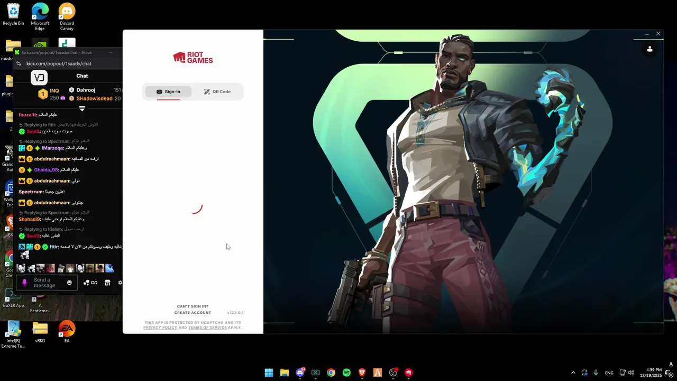Close the Riot client window

pyautogui.click(x=658, y=34)
